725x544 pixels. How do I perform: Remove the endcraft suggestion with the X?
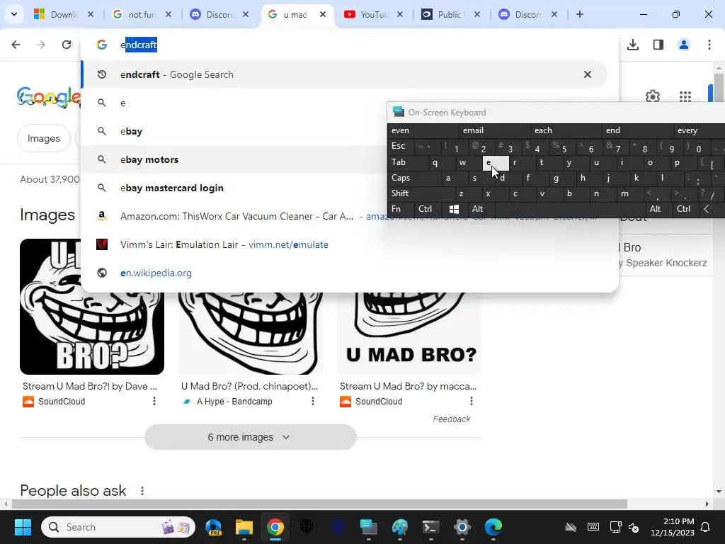point(587,74)
